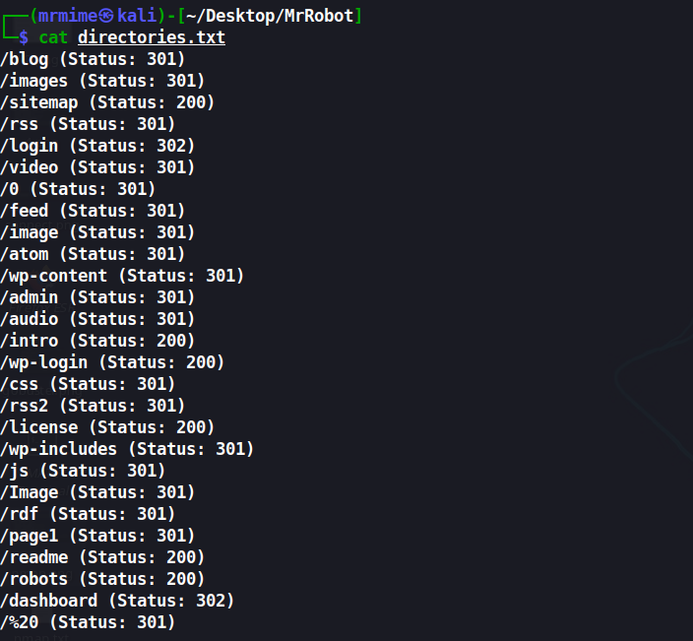The image size is (693, 641).
Task: Click the $ prompt symbol
Action: point(24,37)
